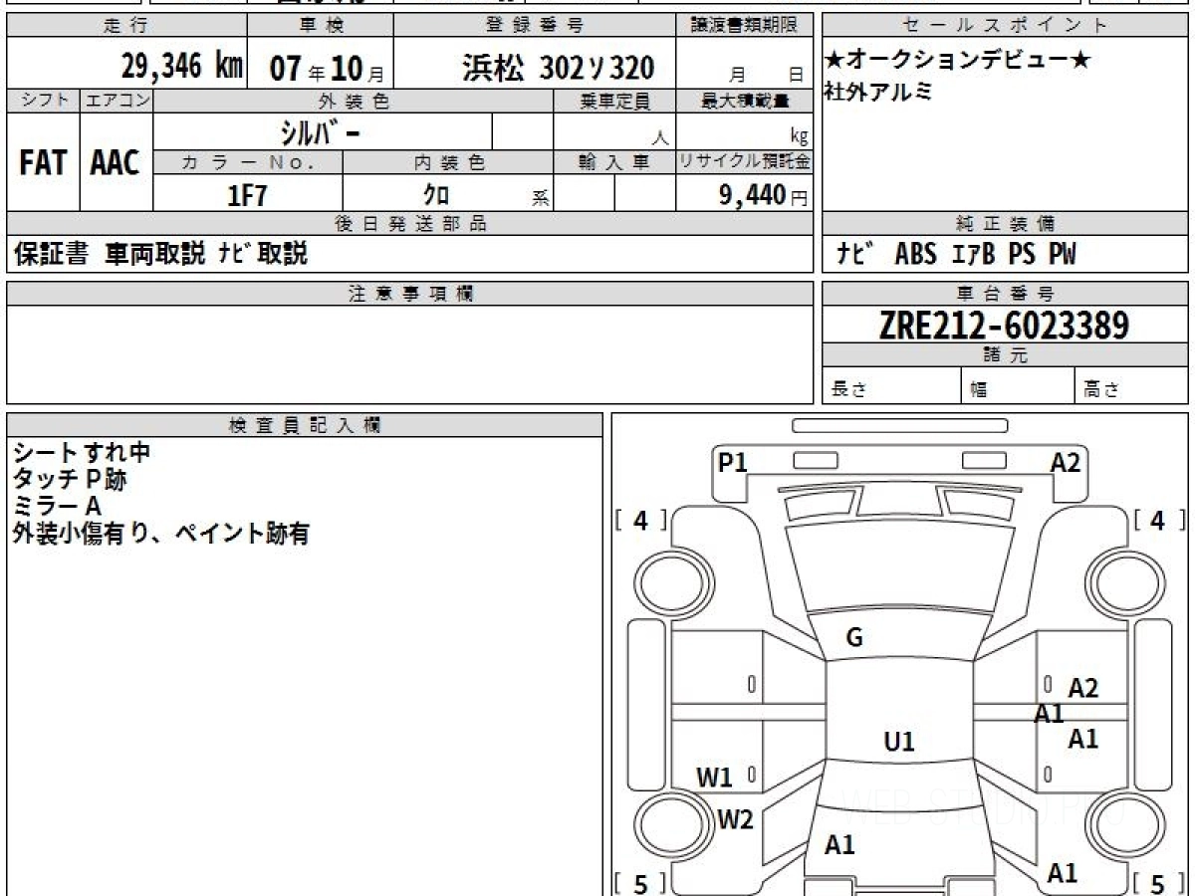
Task: Select recycle deposit 9,440円
Action: coord(764,195)
